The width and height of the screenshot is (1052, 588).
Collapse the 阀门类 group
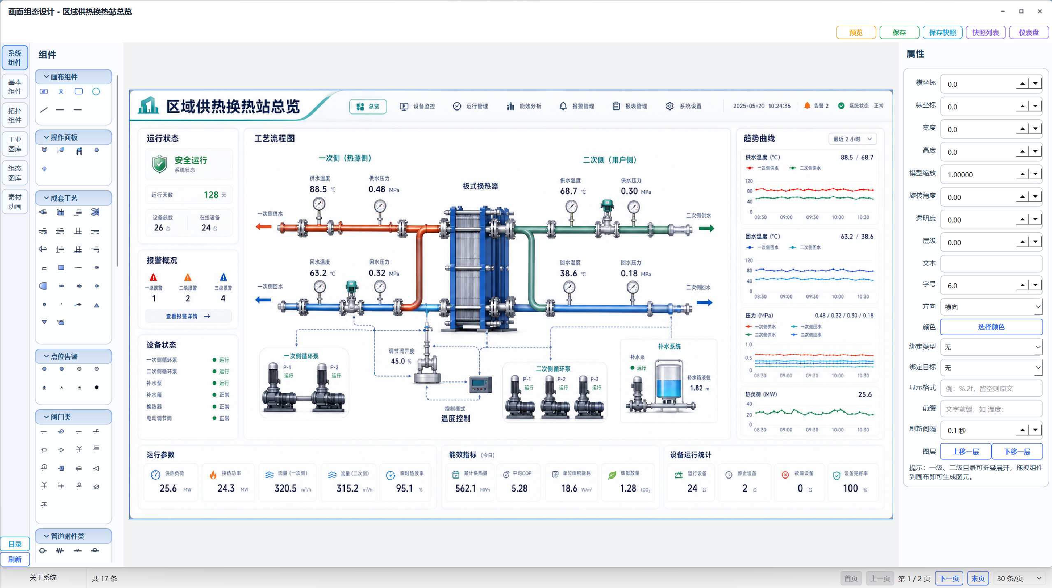click(x=74, y=417)
